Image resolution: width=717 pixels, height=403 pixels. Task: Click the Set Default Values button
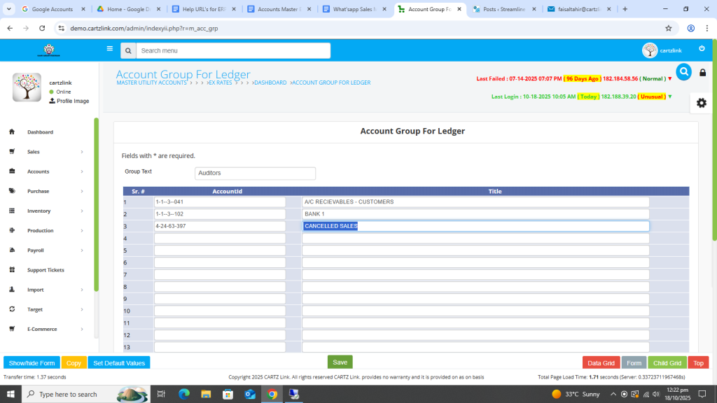click(x=119, y=363)
